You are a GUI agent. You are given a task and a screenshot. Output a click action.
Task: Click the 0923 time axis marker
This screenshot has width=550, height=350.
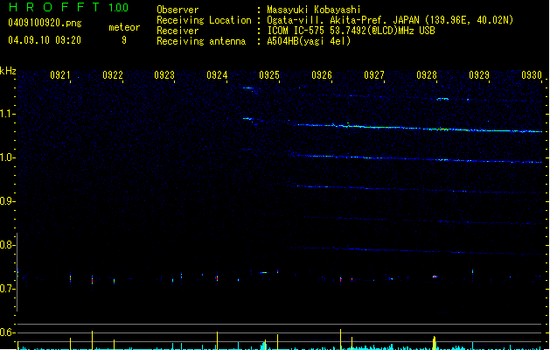(164, 75)
